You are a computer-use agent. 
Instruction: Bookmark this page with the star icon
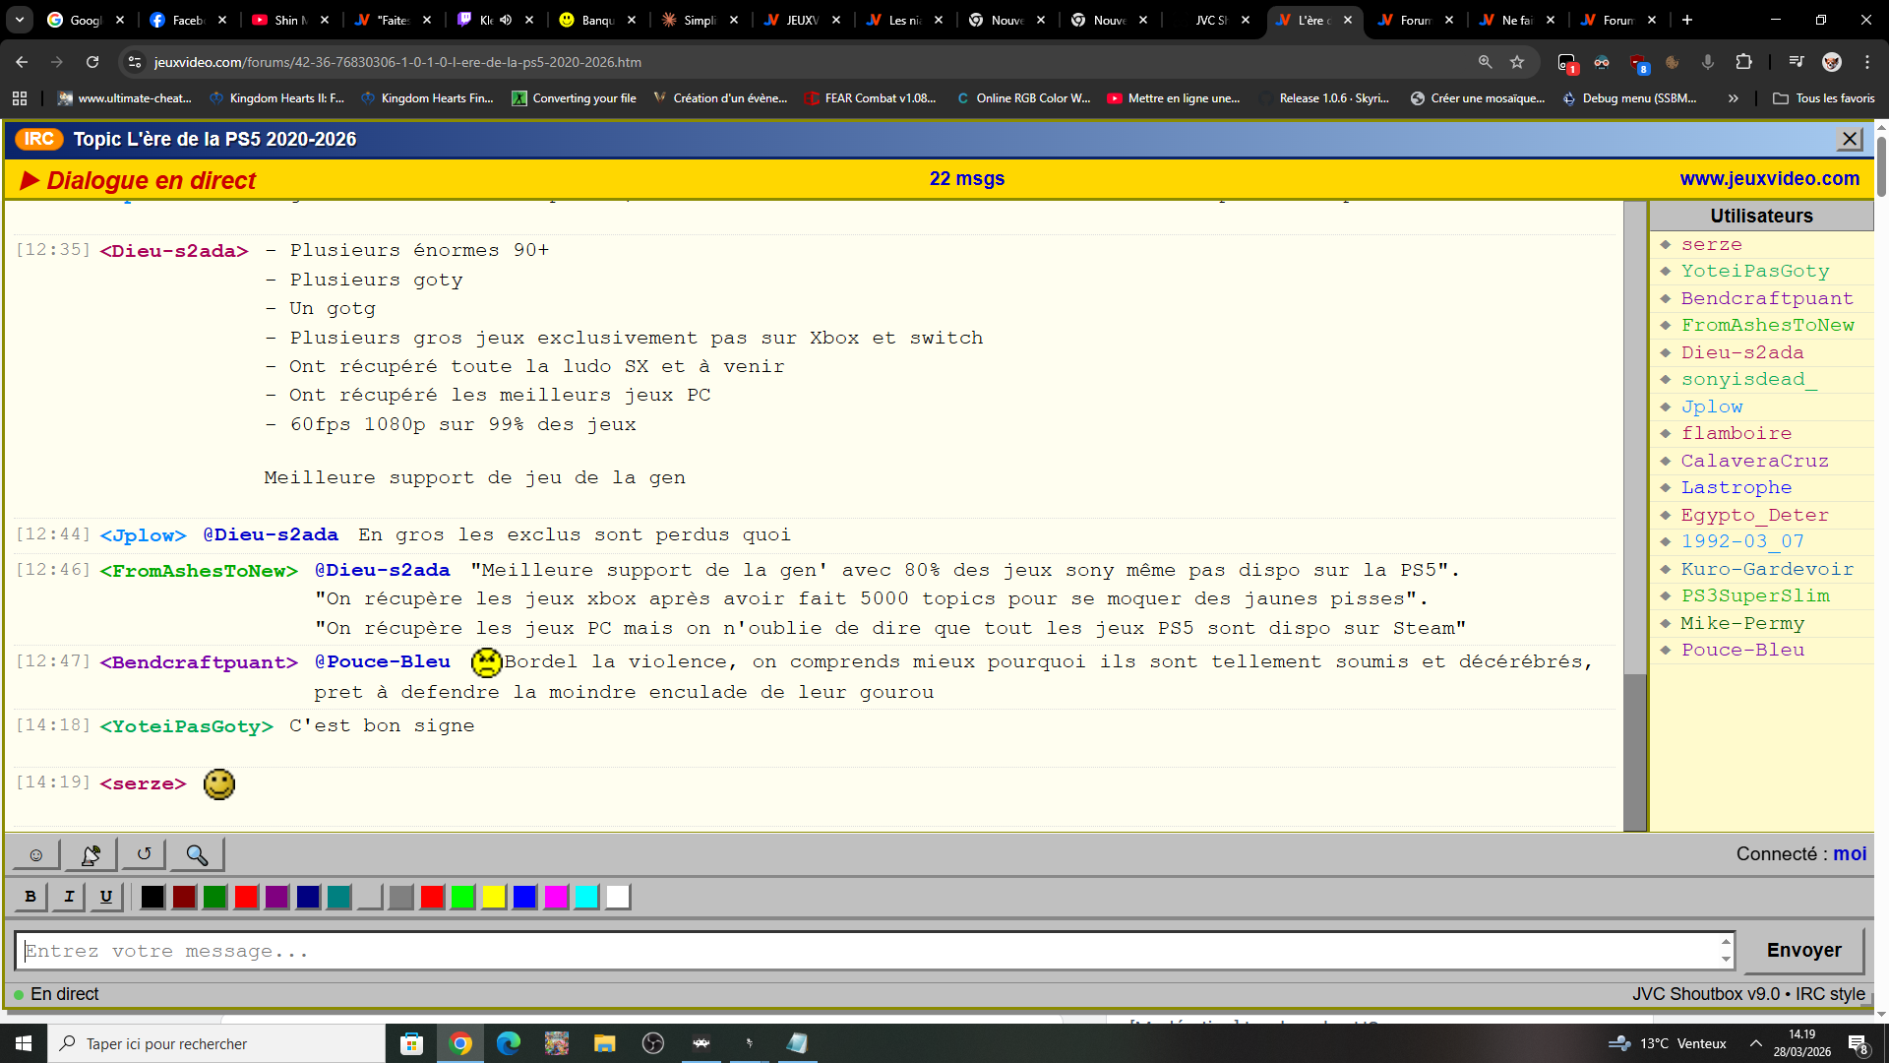point(1517,62)
